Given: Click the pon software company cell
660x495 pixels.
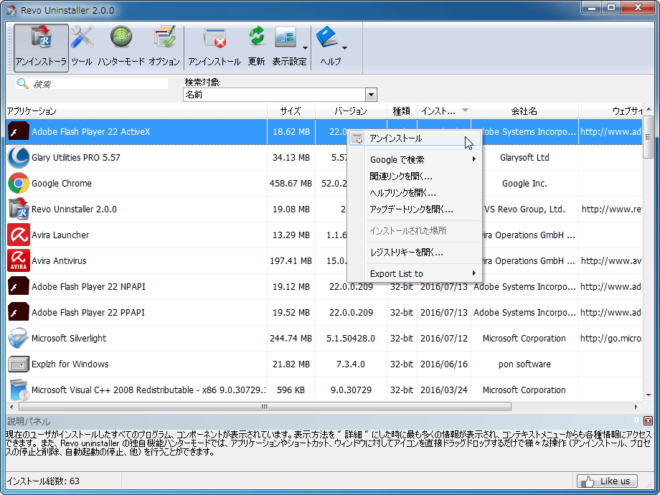Looking at the screenshot, I should point(524,364).
